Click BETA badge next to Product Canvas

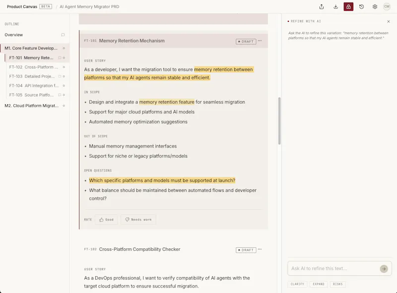coord(46,6)
